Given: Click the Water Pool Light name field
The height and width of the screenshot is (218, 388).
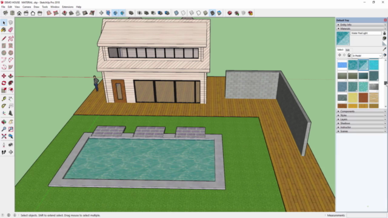Looking at the screenshot, I should pos(366,33).
